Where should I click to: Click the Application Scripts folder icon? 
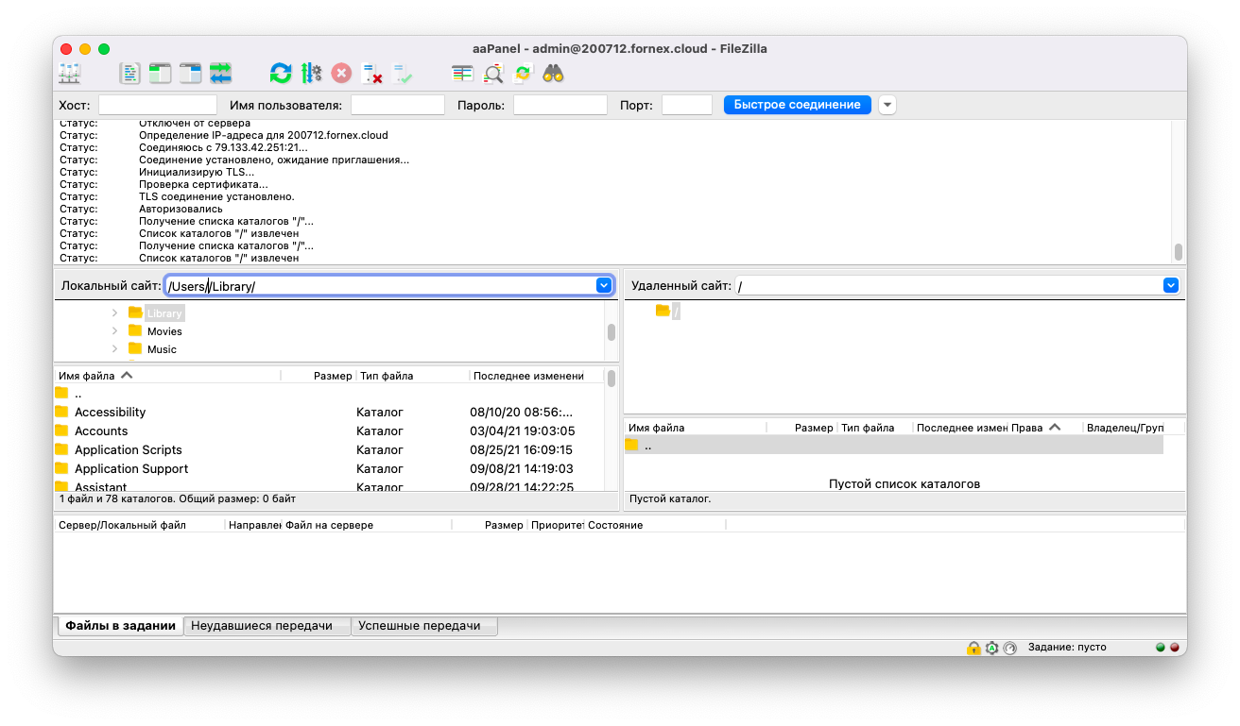[61, 449]
